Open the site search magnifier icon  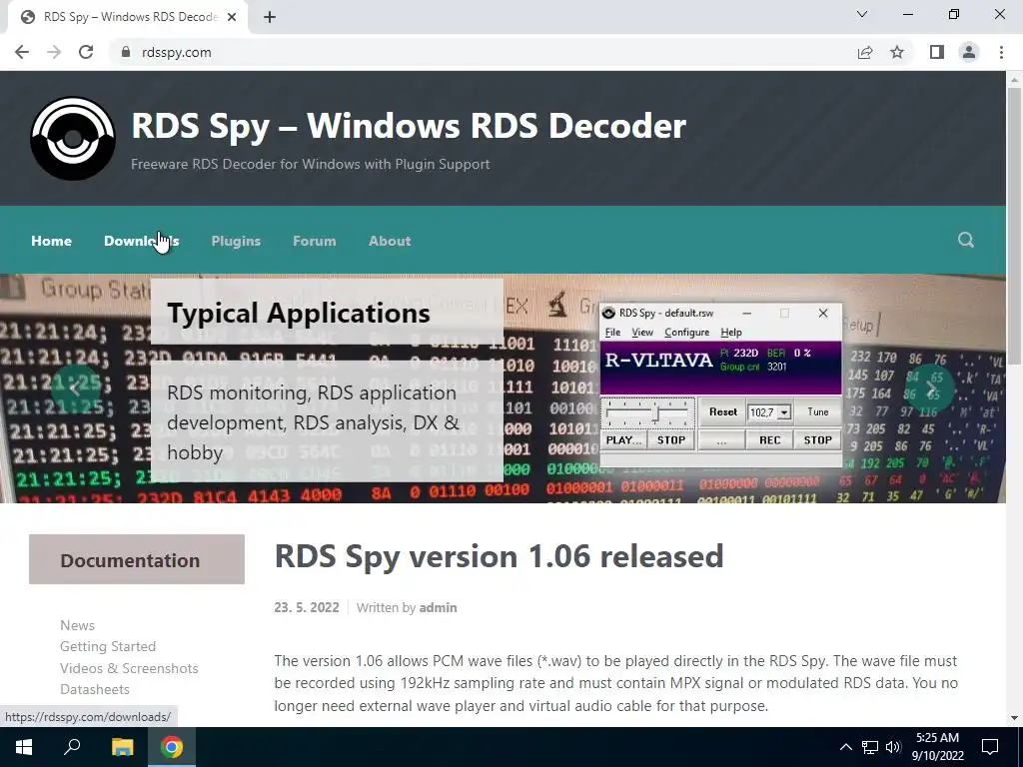point(966,240)
